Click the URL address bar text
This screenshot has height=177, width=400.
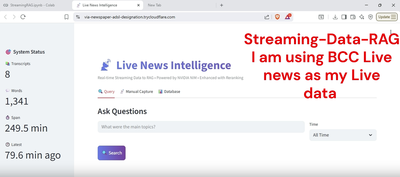coord(130,17)
